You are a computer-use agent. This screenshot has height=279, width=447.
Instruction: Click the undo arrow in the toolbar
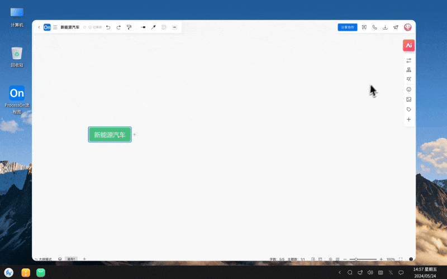108,27
